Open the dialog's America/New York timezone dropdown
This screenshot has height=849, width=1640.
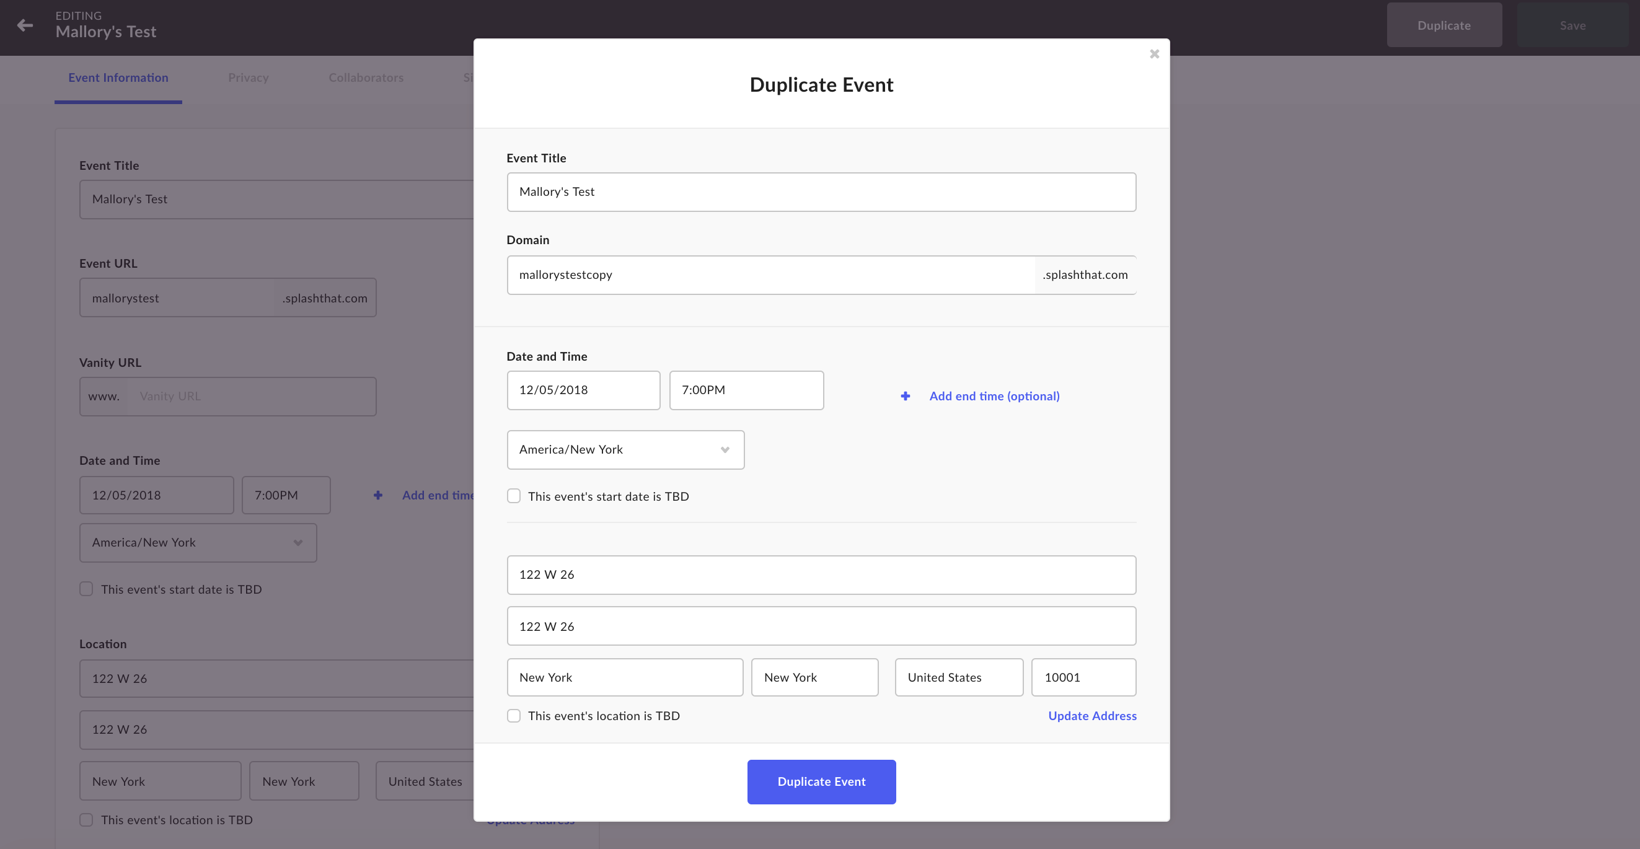tap(625, 449)
